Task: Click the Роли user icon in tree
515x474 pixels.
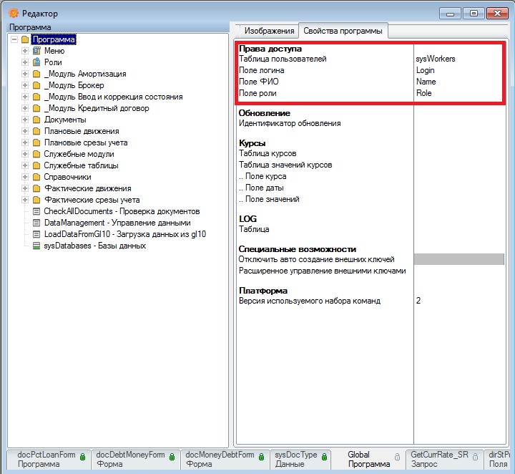Action: coord(36,62)
